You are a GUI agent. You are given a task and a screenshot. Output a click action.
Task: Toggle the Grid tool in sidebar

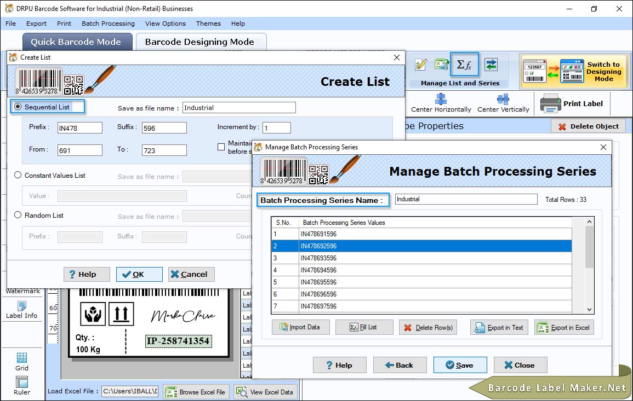click(22, 362)
